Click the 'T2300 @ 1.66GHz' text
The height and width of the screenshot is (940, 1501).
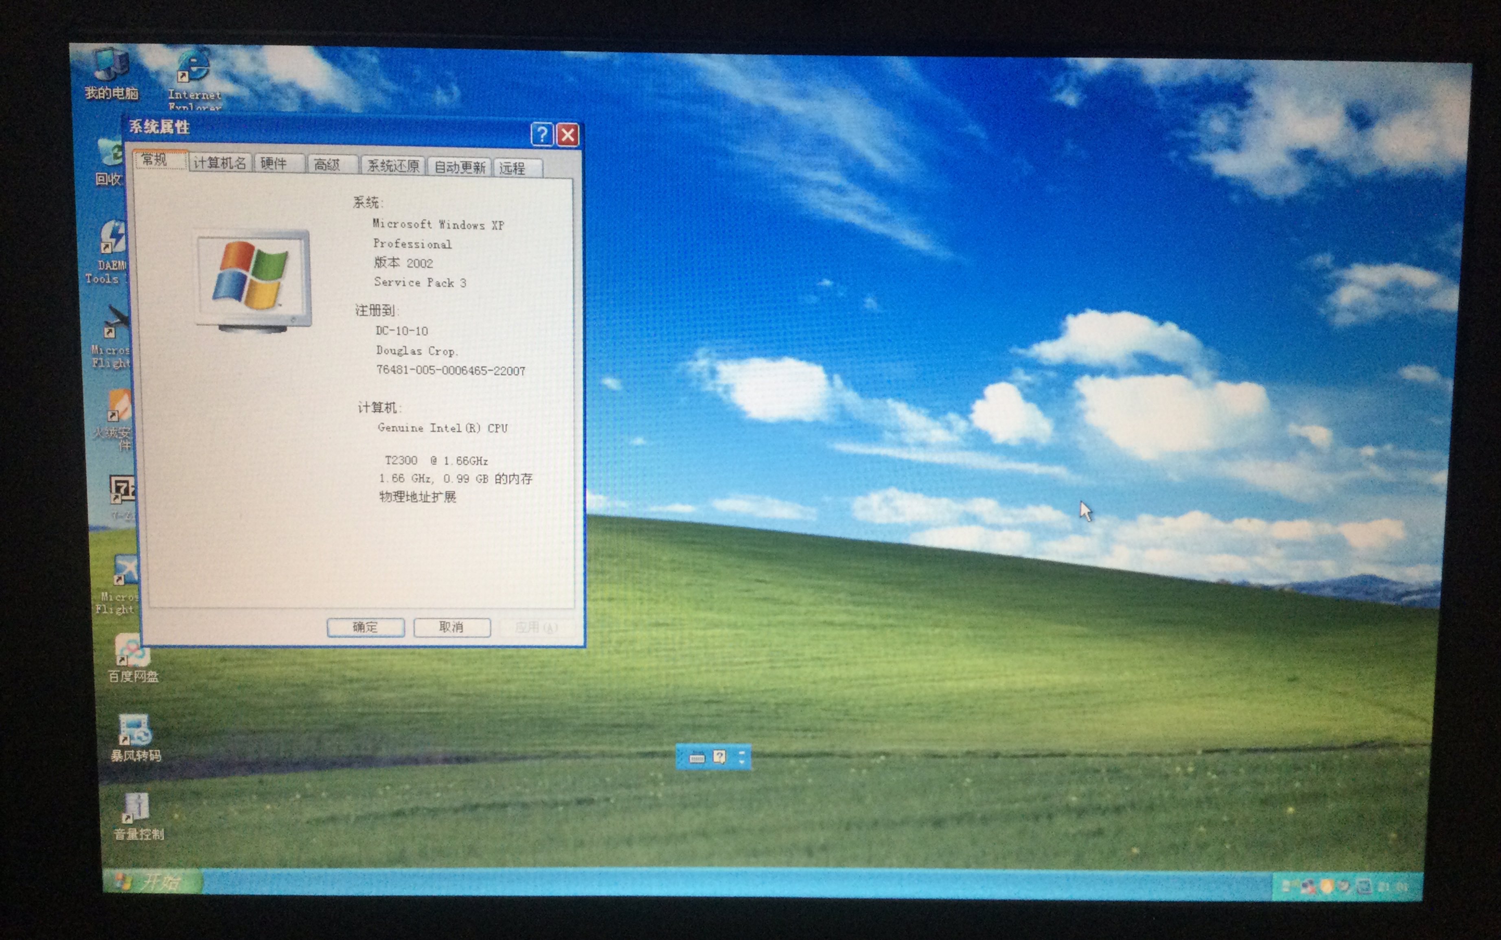tap(436, 461)
